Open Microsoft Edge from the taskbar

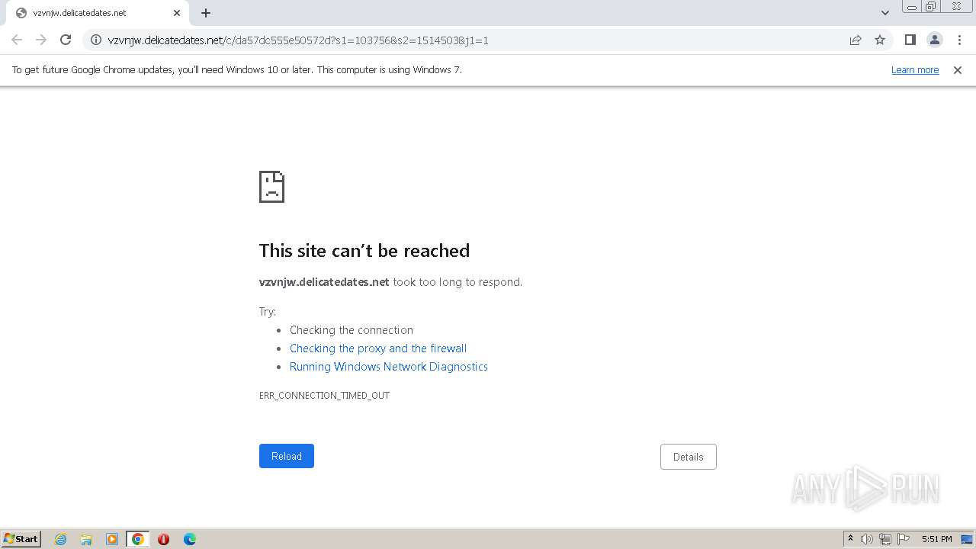[x=190, y=539]
